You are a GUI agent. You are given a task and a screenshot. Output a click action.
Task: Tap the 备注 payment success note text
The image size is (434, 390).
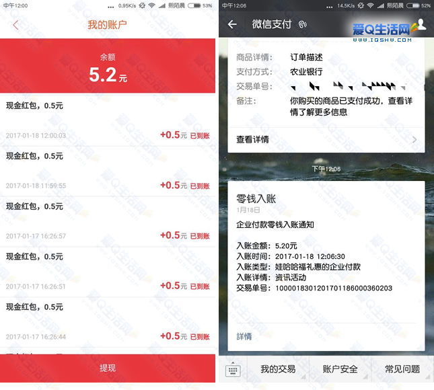(351, 106)
